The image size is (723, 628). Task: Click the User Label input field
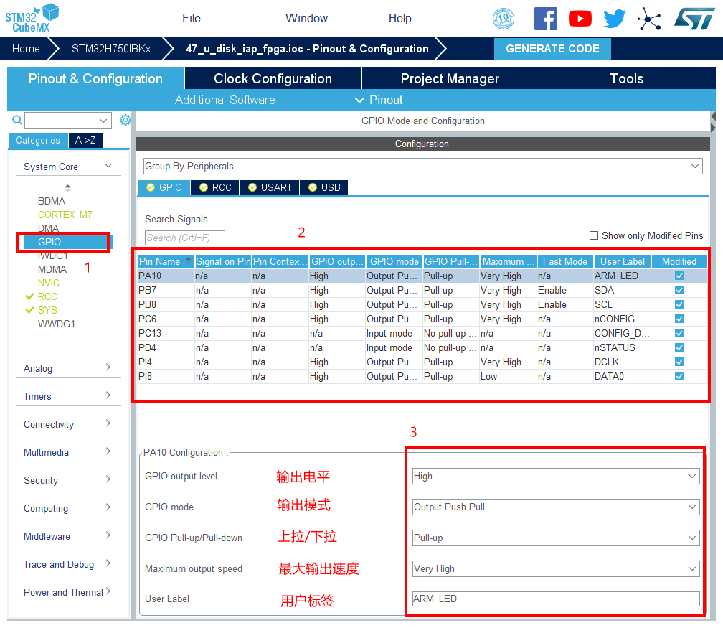pos(556,599)
